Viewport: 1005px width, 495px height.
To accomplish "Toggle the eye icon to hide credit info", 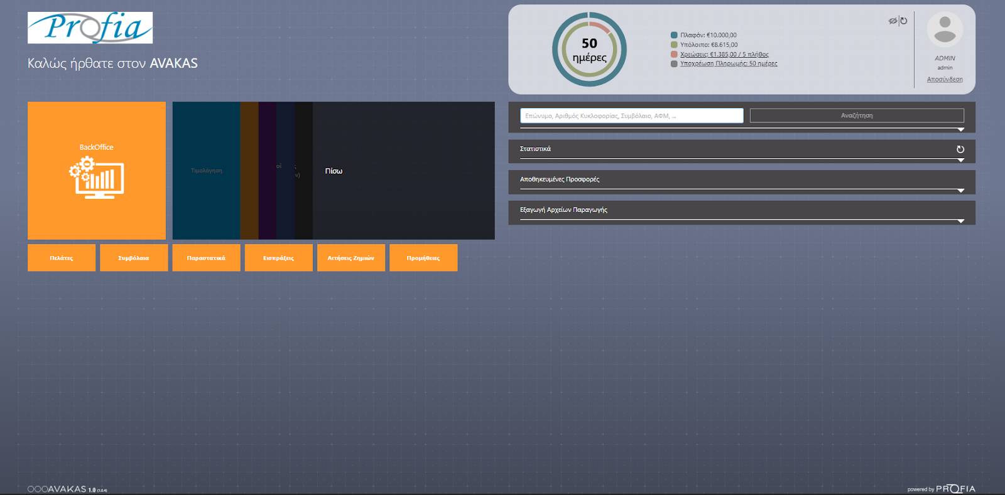I will (x=893, y=21).
